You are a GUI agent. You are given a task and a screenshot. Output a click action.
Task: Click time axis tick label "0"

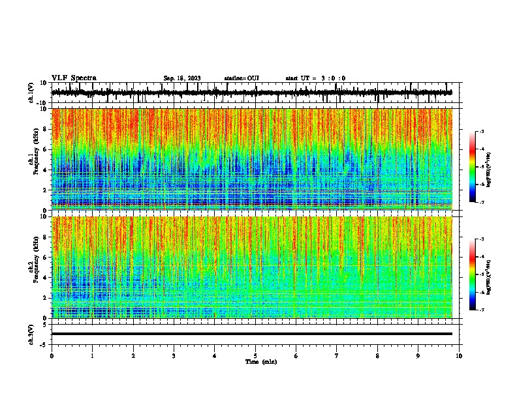click(x=52, y=356)
